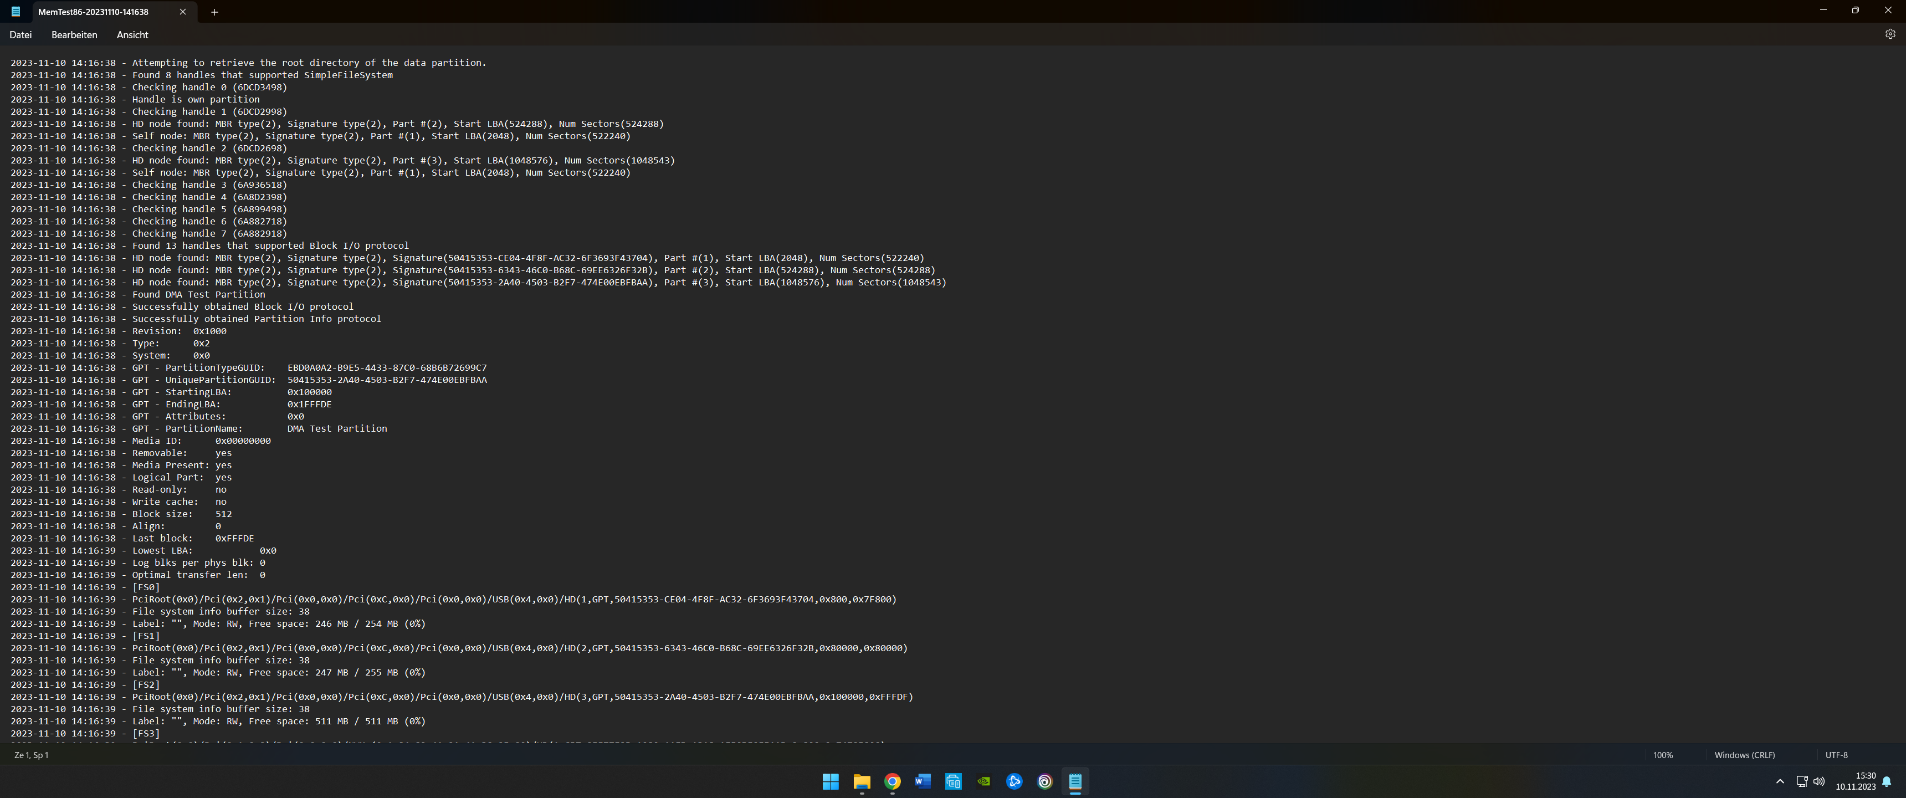The image size is (1906, 798).
Task: Open volume speaker icon in tray
Action: point(1818,781)
